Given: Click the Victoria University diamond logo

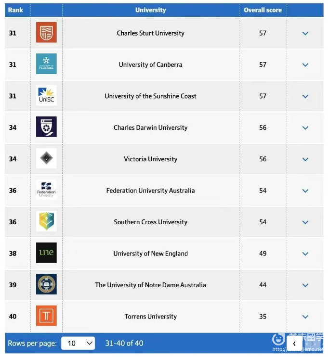Looking at the screenshot, I should [46, 159].
